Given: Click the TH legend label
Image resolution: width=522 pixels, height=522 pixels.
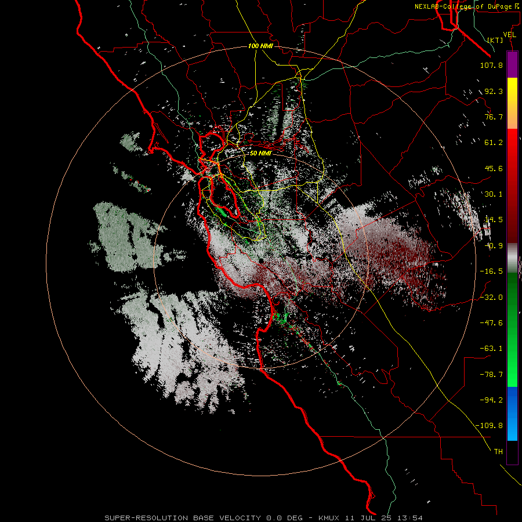Looking at the screenshot, I should (498, 452).
